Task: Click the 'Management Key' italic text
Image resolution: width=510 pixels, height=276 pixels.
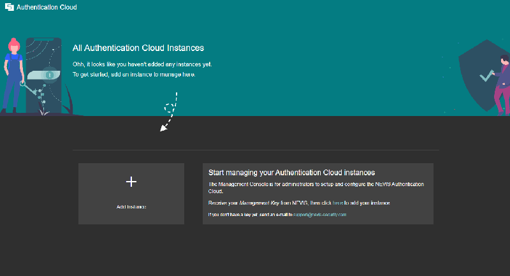Action: click(x=259, y=203)
